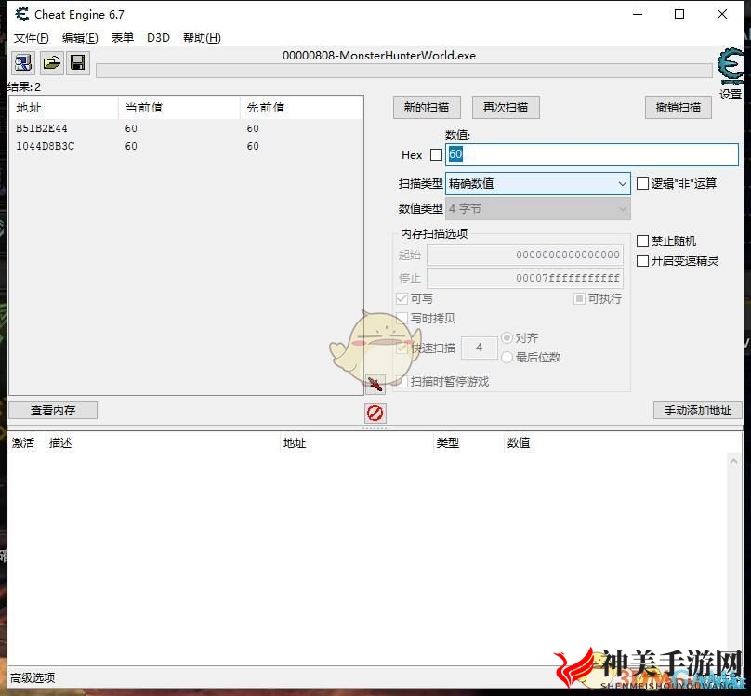Click the 激活 column header
751x696 pixels.
point(23,442)
